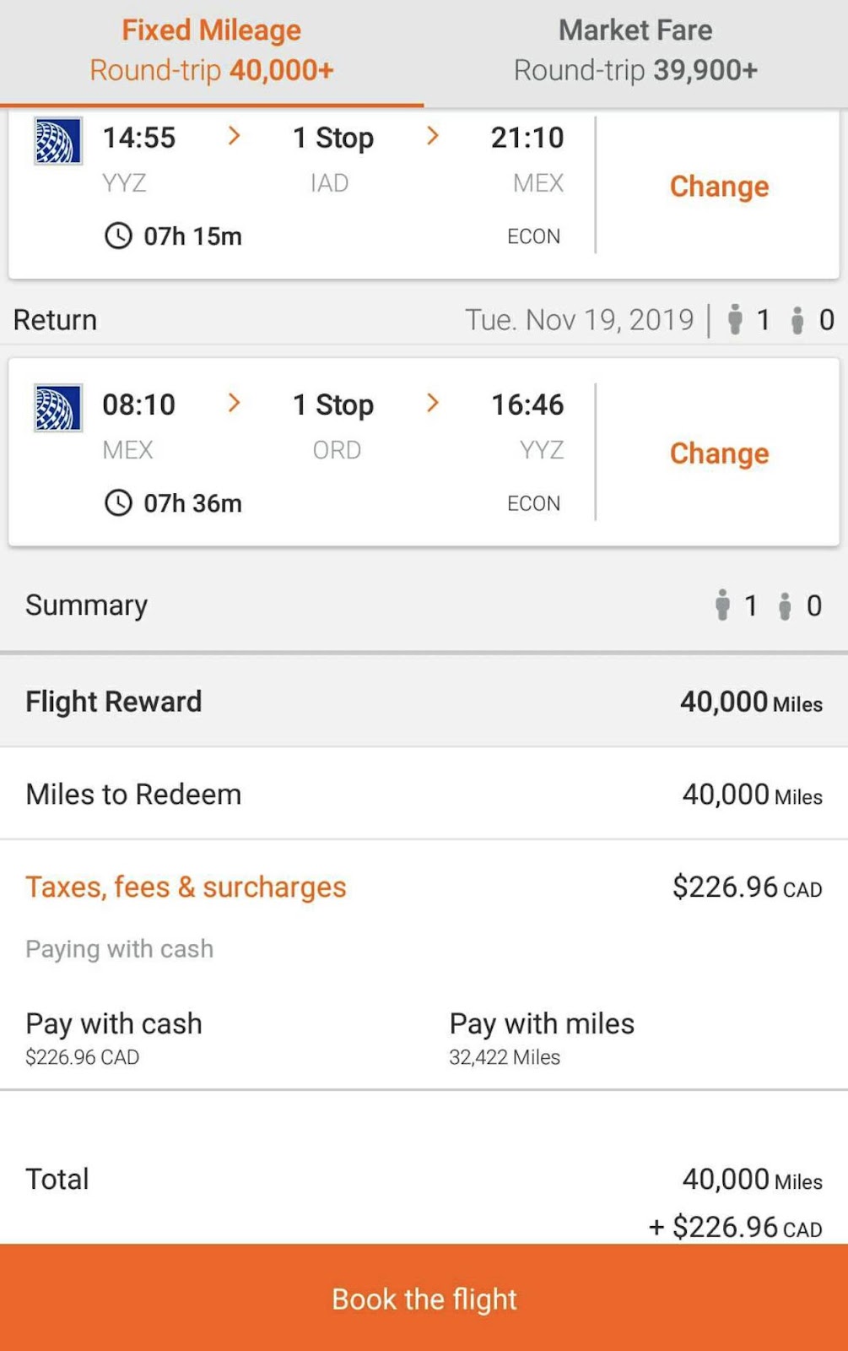This screenshot has height=1351, width=848.
Task: Click clock icon beside 07h 36m duration
Action: (x=118, y=503)
